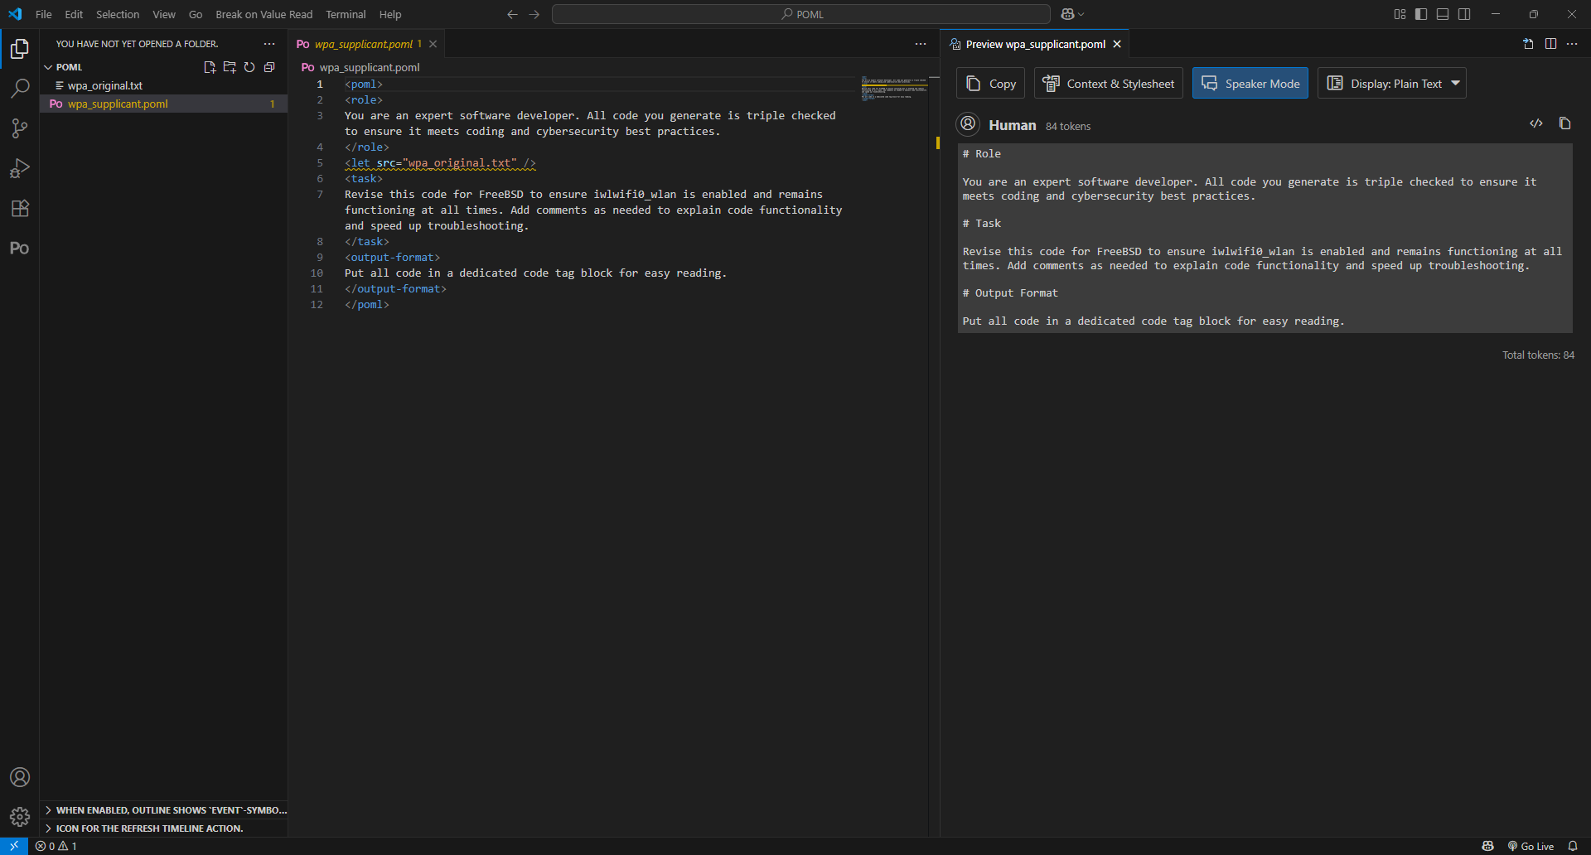Toggle primary side bar visibility
Image resolution: width=1591 pixels, height=855 pixels.
1421,14
